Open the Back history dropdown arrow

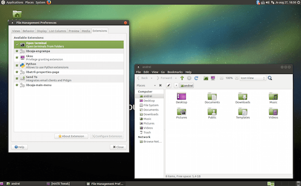click(x=151, y=78)
